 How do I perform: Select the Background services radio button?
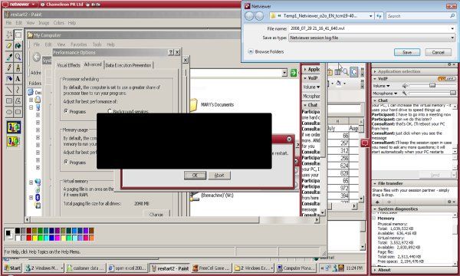pyautogui.click(x=110, y=111)
